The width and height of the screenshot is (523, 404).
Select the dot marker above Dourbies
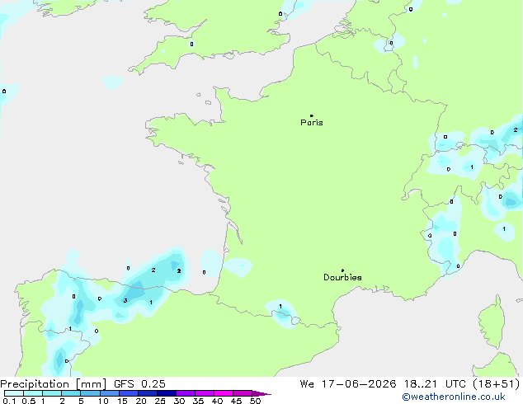[342, 270]
